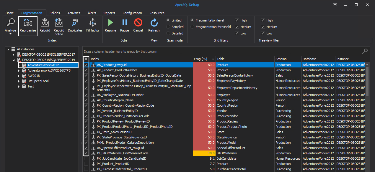Click the SQLSERVER2017 instance icon
Screen dimensions: 375x172
pyautogui.click(x=19, y=54)
